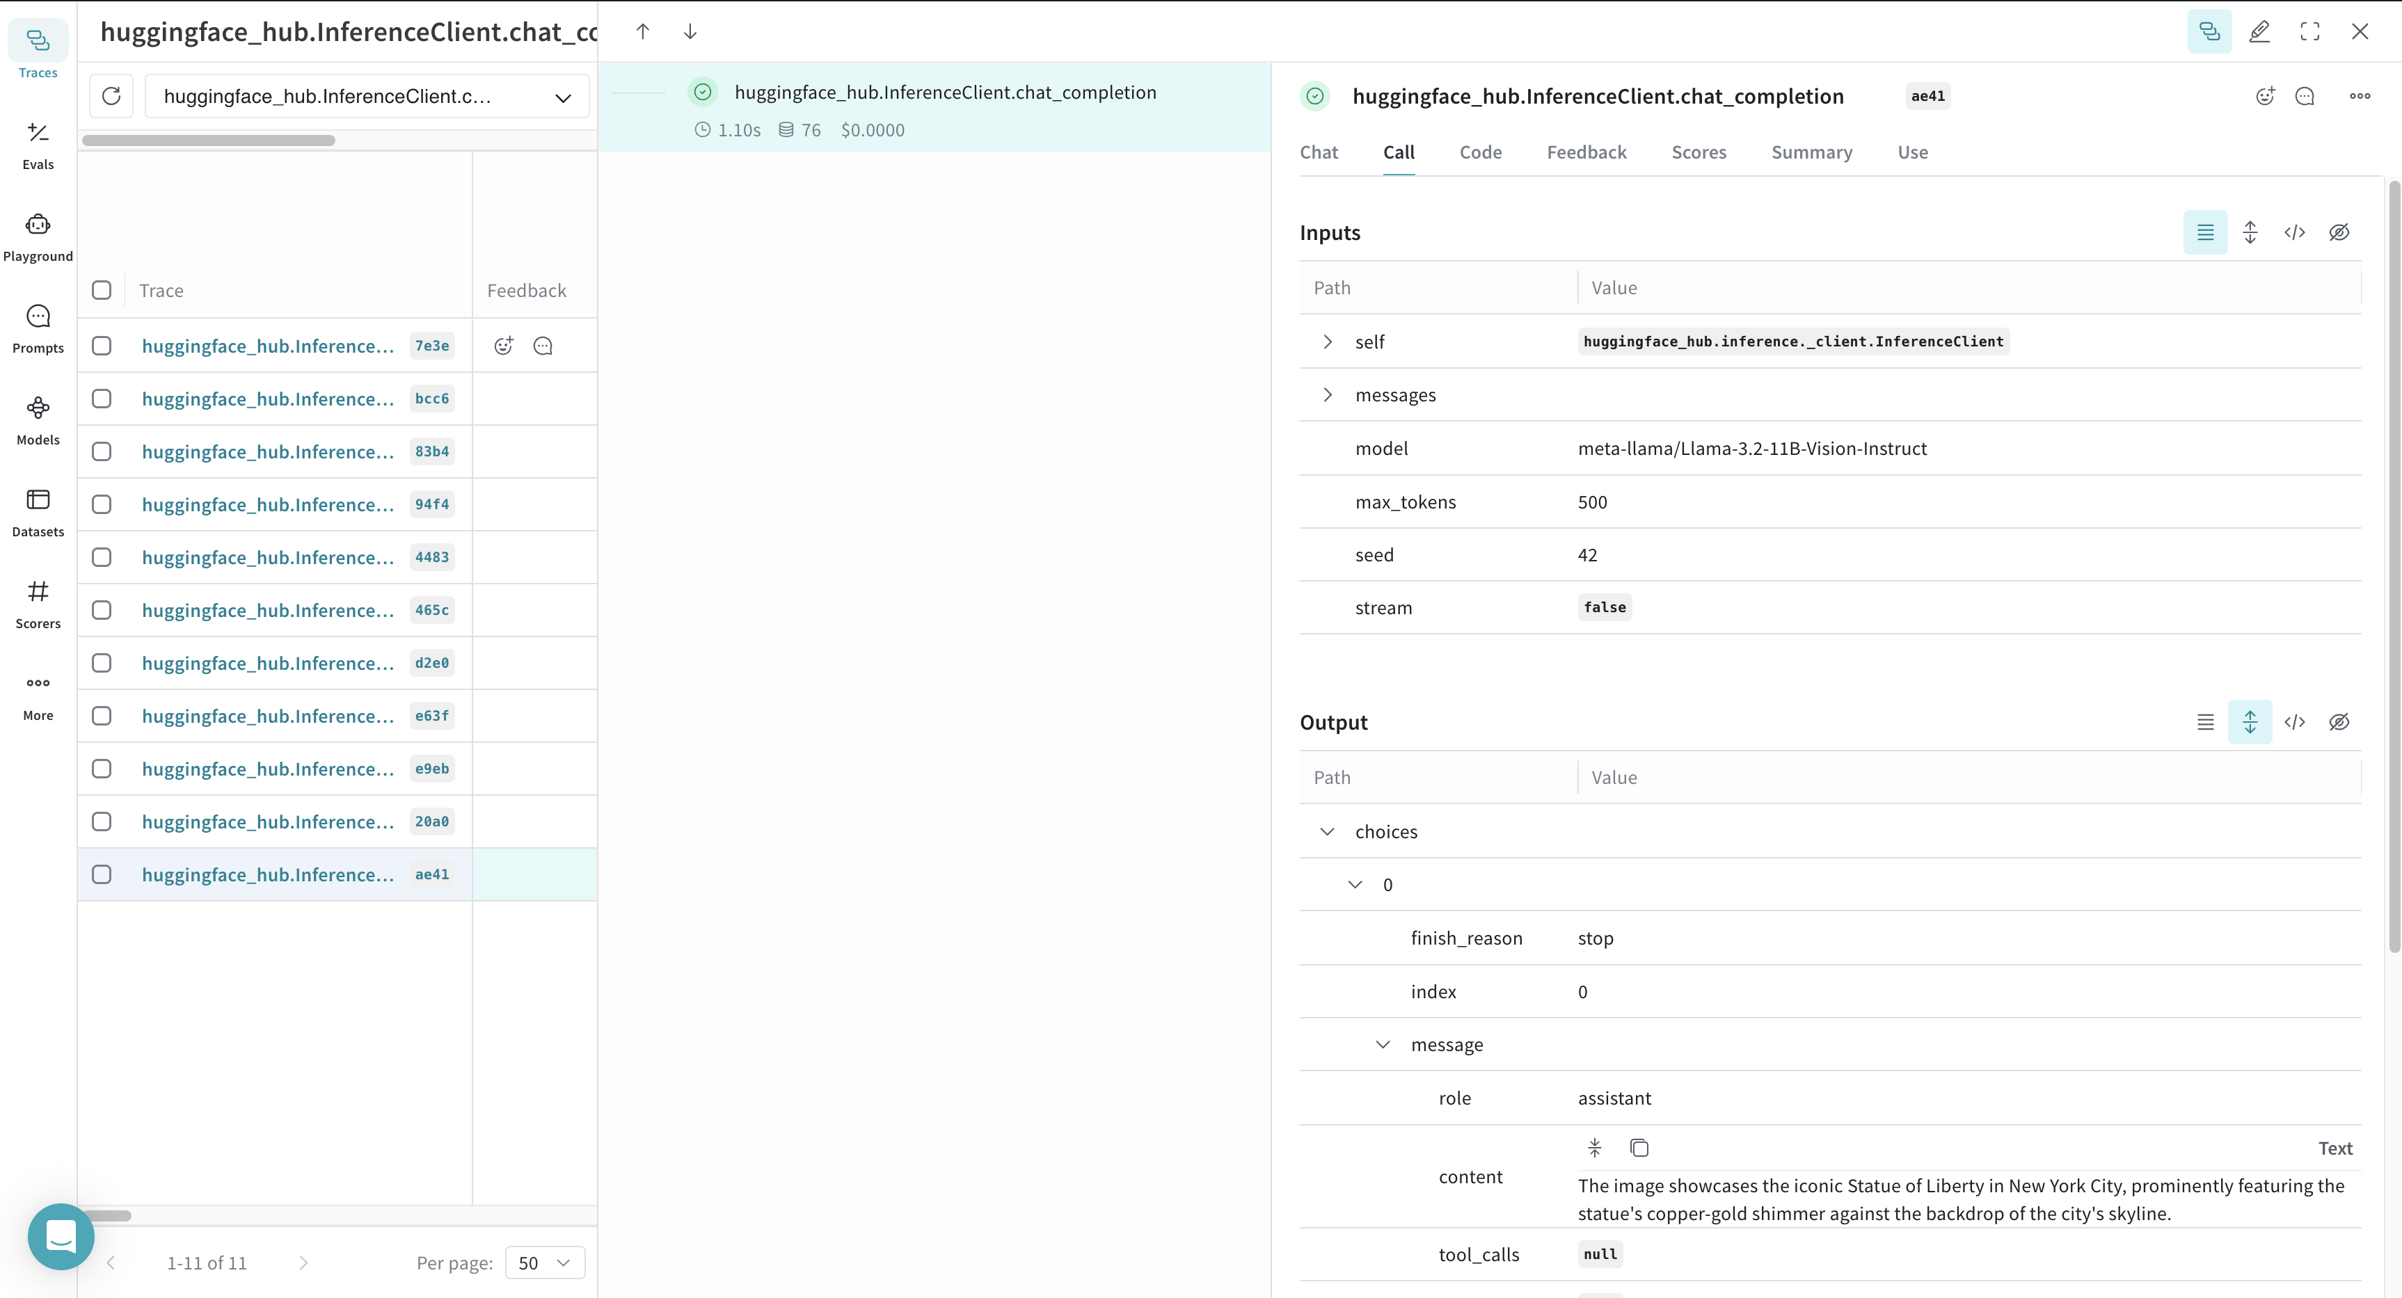
Task: Switch to the Scores tab
Action: coord(1699,152)
